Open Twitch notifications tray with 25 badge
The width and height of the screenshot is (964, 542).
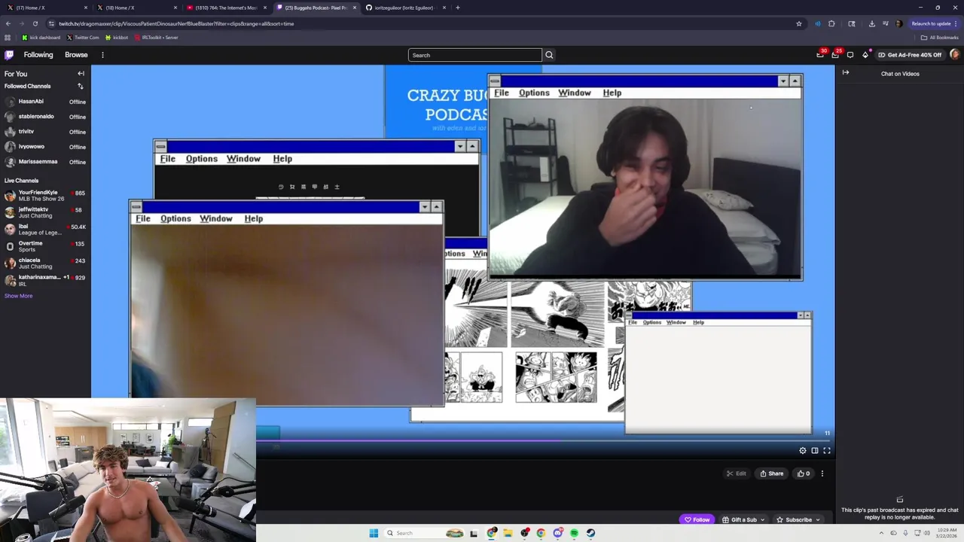(x=835, y=54)
